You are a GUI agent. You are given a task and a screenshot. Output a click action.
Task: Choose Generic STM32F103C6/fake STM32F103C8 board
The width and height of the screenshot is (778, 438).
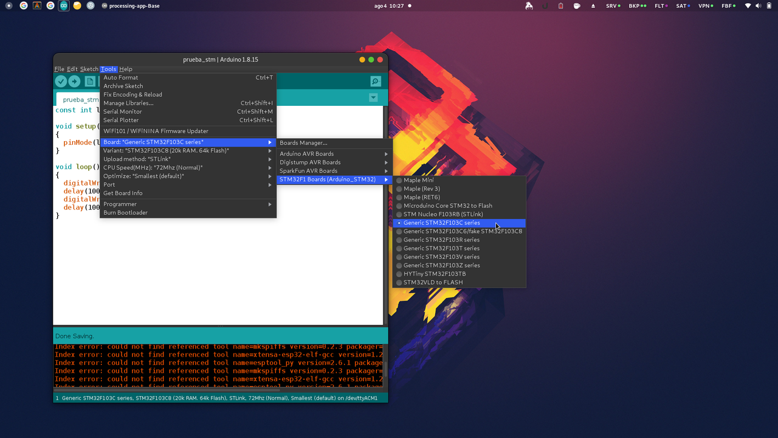(x=460, y=231)
